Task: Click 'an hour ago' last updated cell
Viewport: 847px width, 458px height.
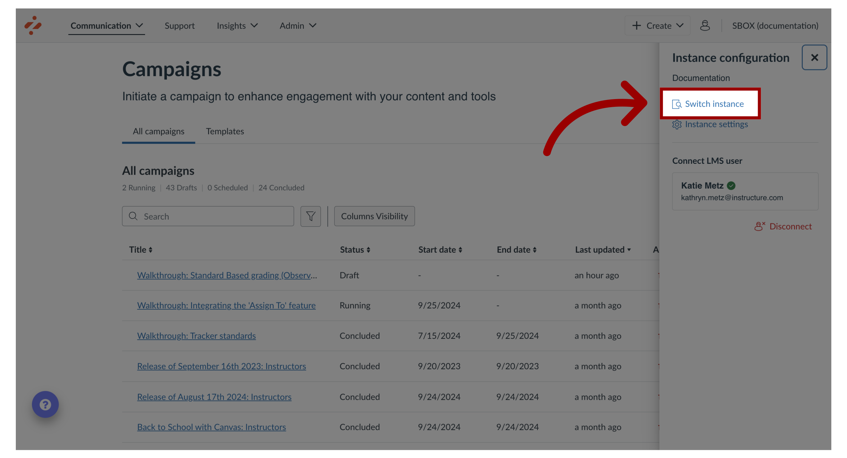Action: [x=596, y=275]
